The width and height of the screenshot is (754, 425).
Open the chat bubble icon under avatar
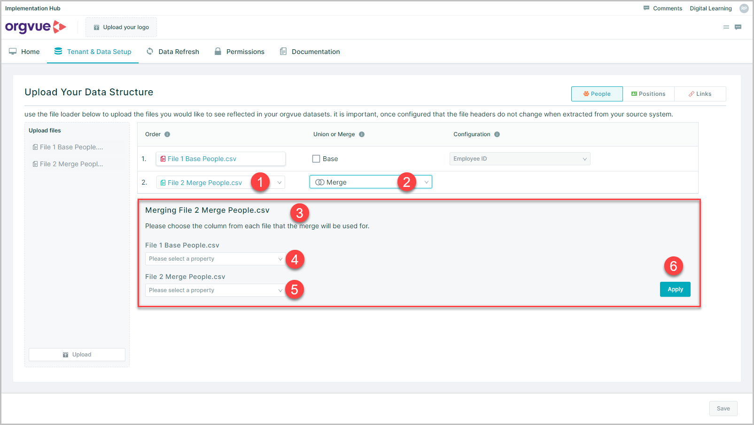pos(738,27)
